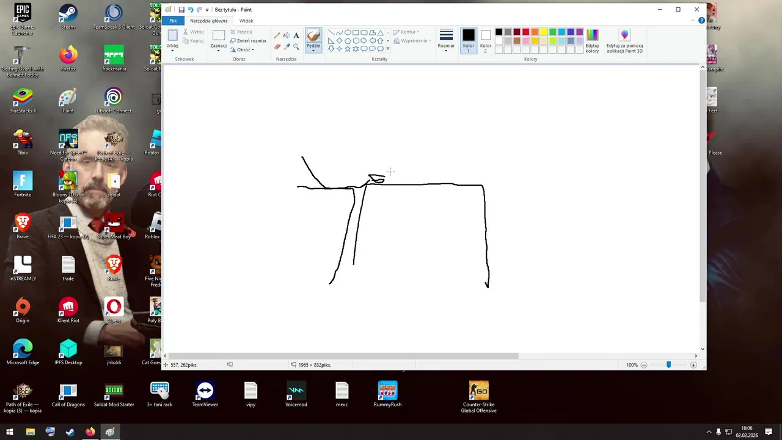The height and width of the screenshot is (440, 782).
Task: Click Ubisoft Connect desktop icon
Action: click(x=114, y=100)
